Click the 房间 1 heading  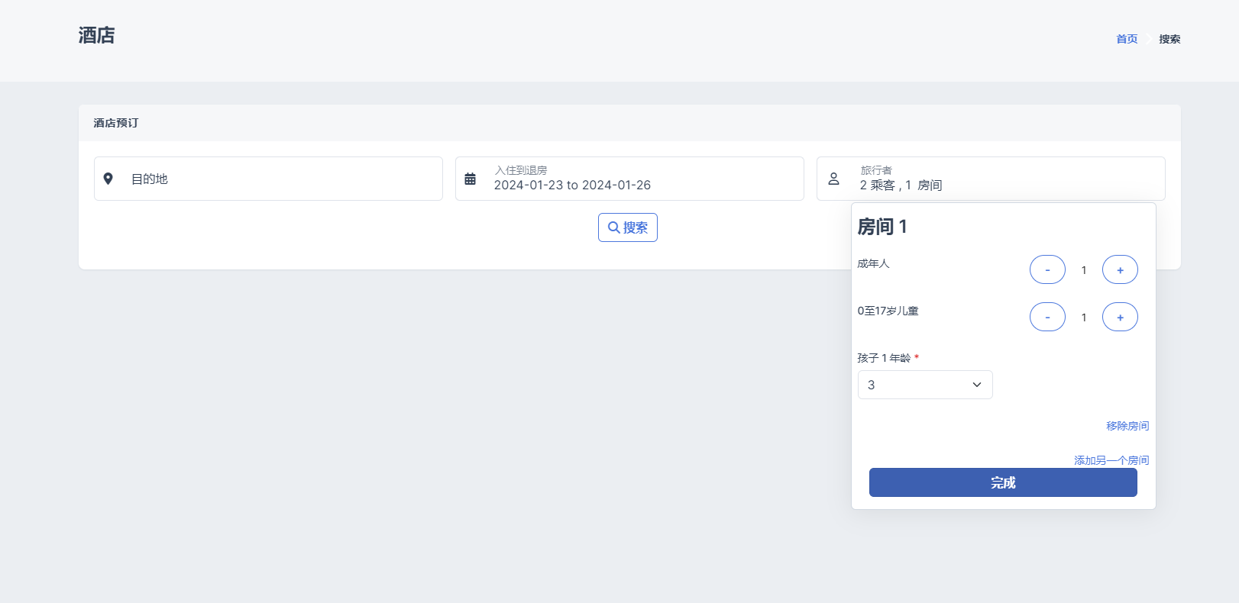tap(882, 227)
